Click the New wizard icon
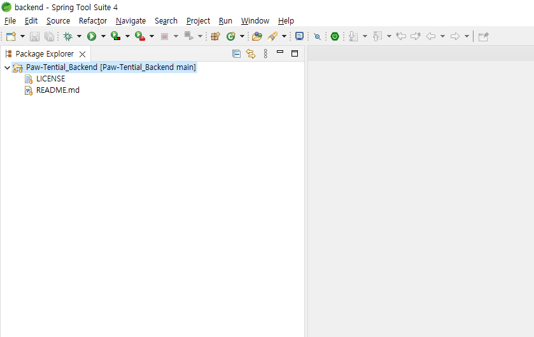 11,36
